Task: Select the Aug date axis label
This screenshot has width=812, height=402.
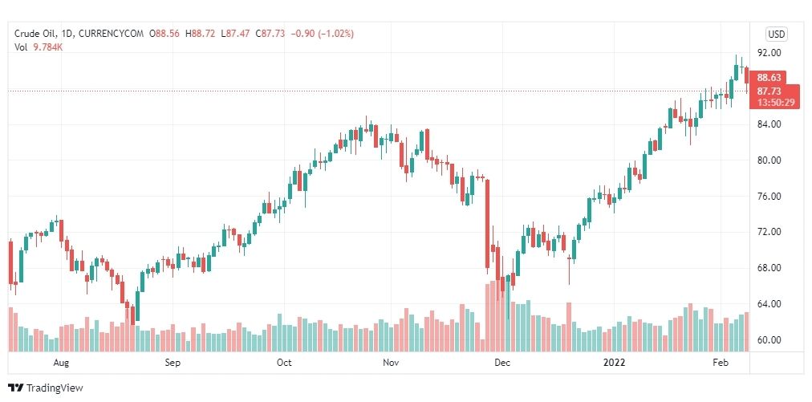Action: click(61, 362)
